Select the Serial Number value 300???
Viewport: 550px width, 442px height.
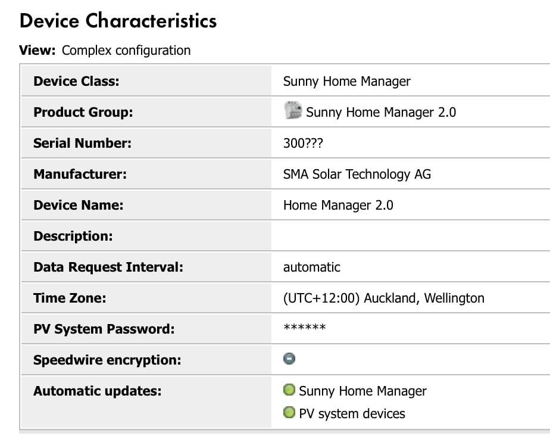click(x=303, y=143)
